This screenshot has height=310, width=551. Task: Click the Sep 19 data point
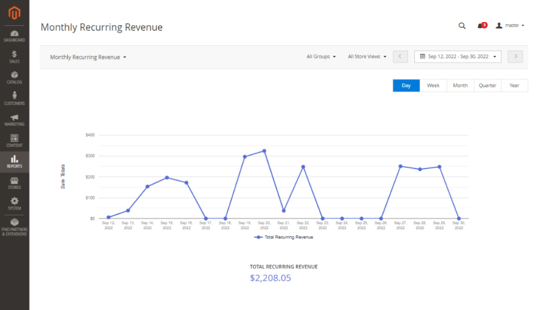pos(245,156)
